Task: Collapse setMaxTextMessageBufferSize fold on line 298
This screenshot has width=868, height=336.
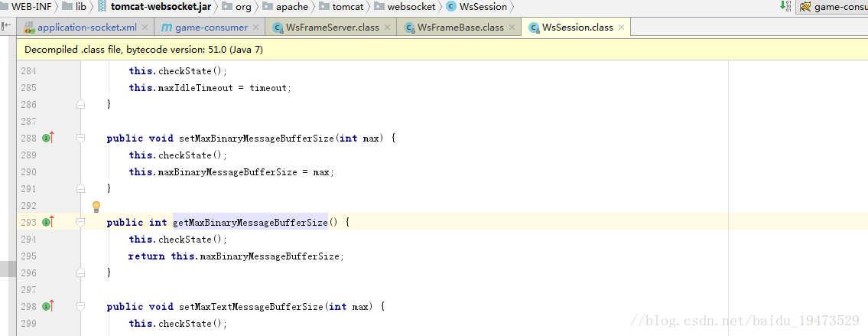Action: (80, 307)
